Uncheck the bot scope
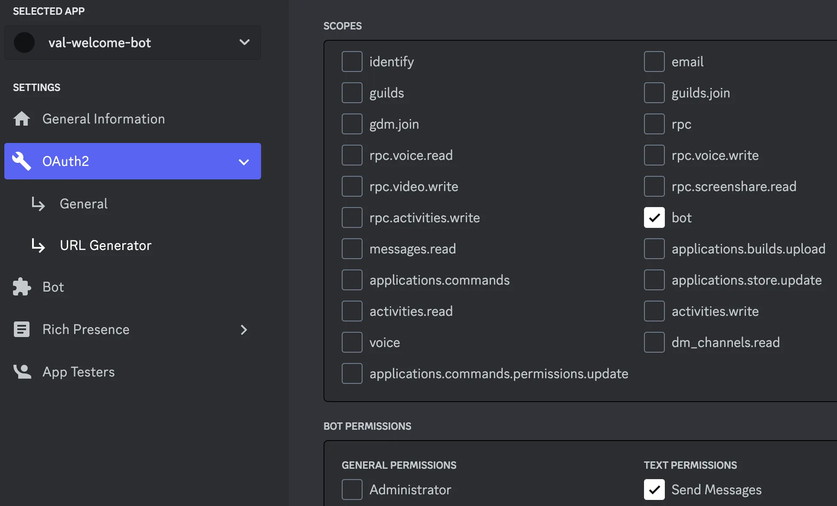 [x=654, y=217]
